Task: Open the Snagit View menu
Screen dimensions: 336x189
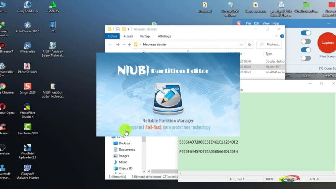Action: coord(266,23)
